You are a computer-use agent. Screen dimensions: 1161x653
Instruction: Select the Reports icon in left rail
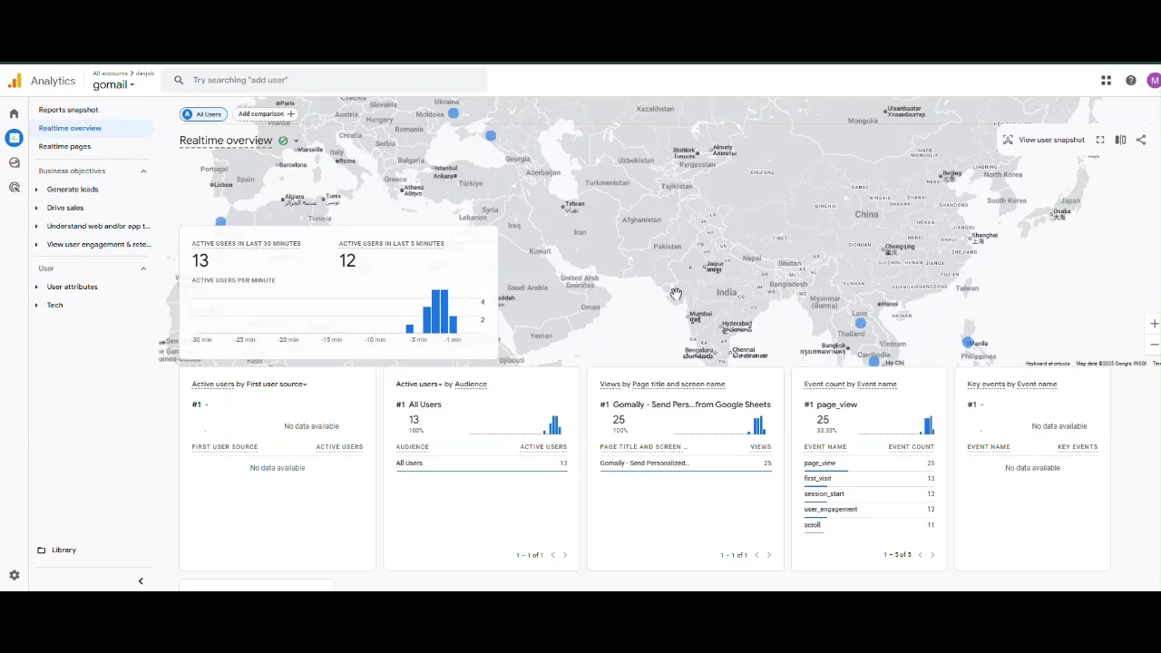14,138
